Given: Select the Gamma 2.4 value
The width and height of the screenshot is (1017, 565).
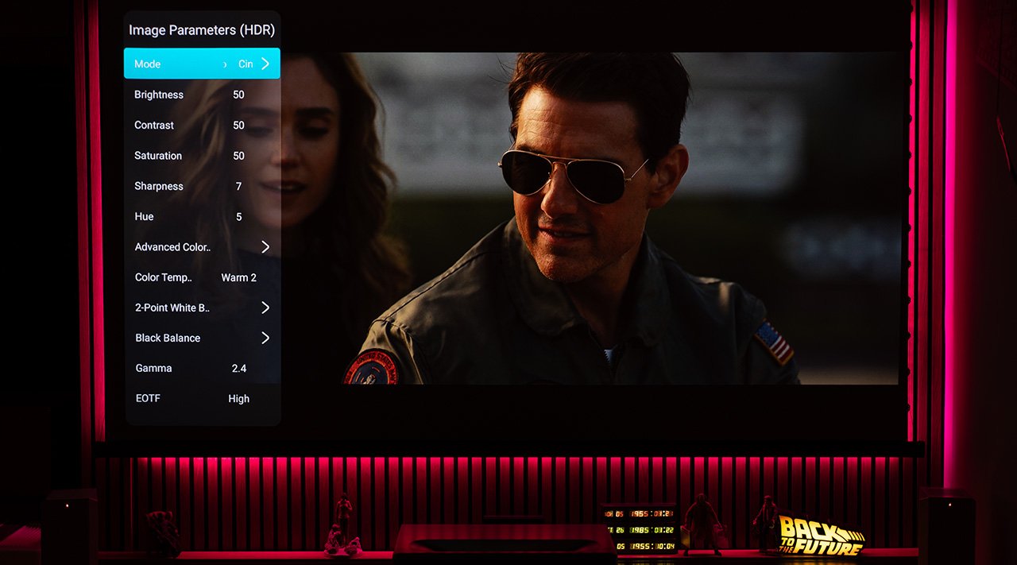Looking at the screenshot, I should coord(238,369).
